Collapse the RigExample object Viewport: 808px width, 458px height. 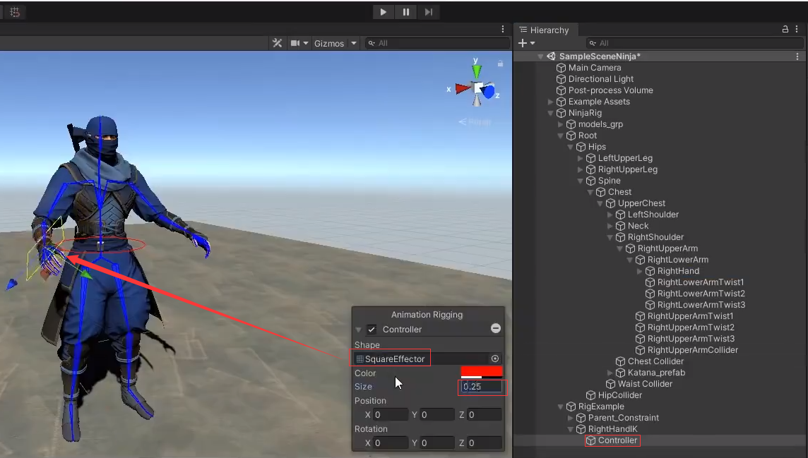(561, 407)
